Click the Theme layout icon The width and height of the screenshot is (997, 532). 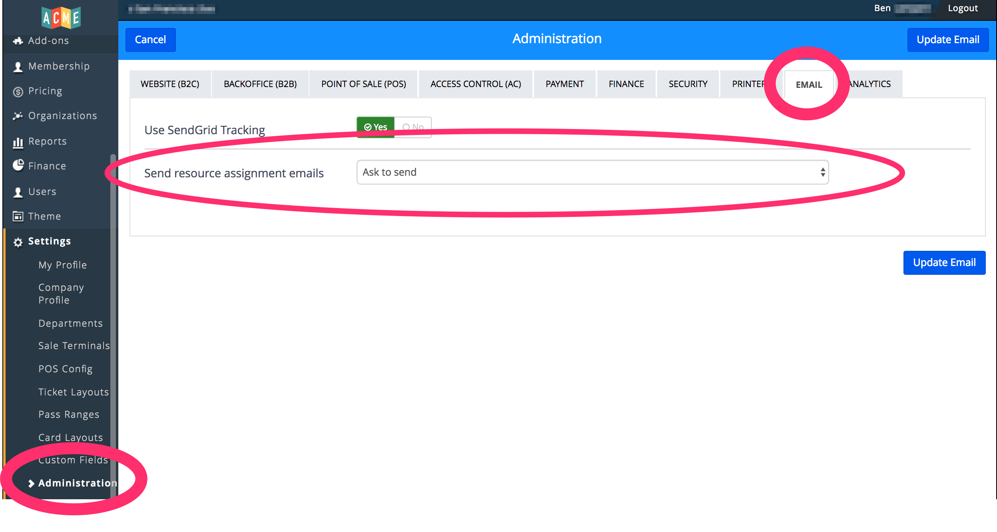pyautogui.click(x=18, y=216)
